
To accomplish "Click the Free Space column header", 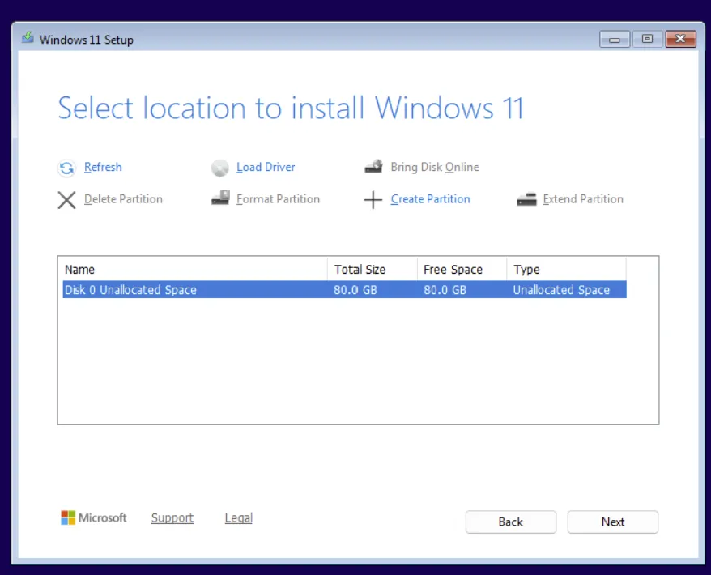I will coord(462,270).
